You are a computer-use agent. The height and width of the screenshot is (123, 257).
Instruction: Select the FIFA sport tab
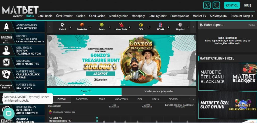140,99
